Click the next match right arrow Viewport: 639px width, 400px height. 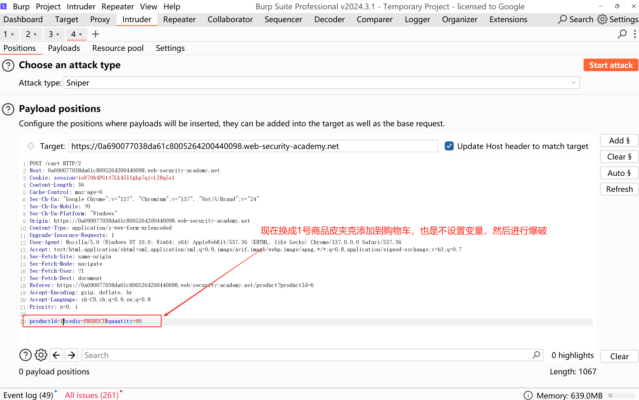tap(72, 355)
